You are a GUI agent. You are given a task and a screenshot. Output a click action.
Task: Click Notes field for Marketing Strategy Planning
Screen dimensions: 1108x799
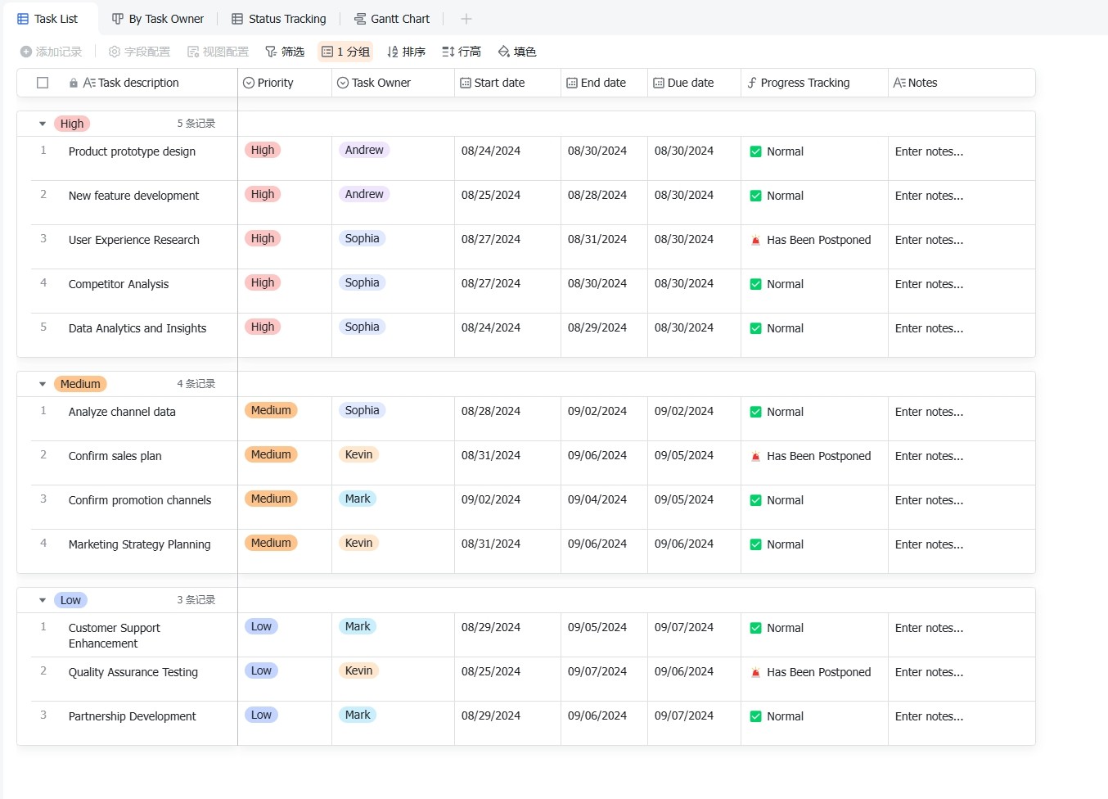point(962,551)
